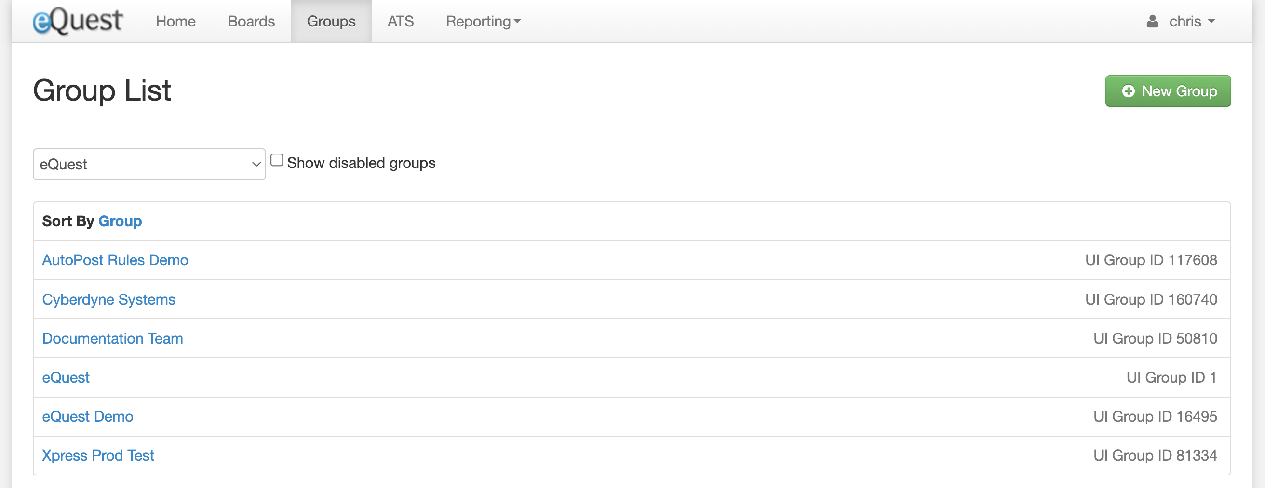This screenshot has width=1265, height=488.
Task: Click the plus icon in New Group button
Action: (x=1129, y=91)
